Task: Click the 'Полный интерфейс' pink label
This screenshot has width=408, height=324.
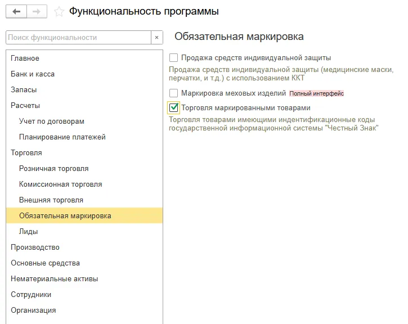Action: 316,93
